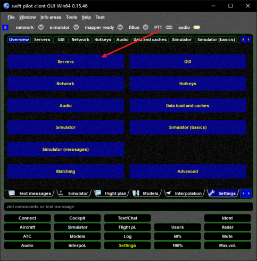Viewport: 257px width, 261px height.
Task: Click the Text/Chat button
Action: (x=128, y=218)
